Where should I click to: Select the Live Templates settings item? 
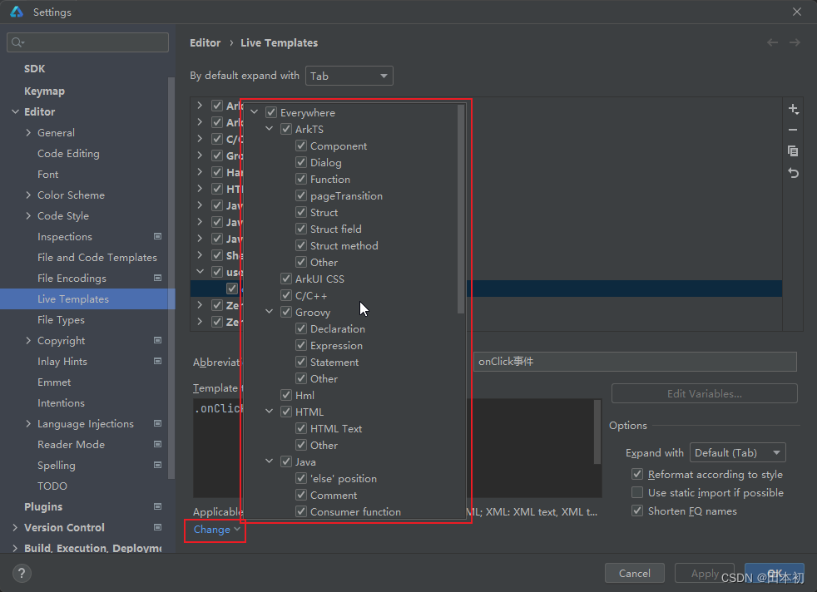[x=87, y=298]
